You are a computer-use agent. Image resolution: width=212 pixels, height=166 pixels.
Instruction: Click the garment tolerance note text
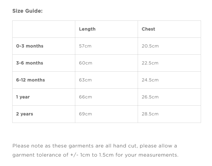coord(95,150)
